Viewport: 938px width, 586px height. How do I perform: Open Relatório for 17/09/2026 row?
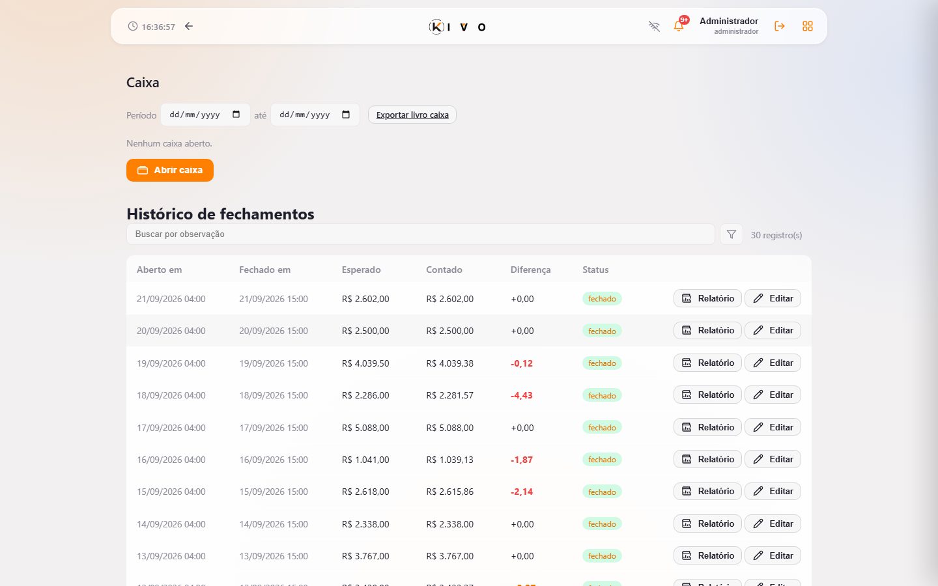point(707,427)
